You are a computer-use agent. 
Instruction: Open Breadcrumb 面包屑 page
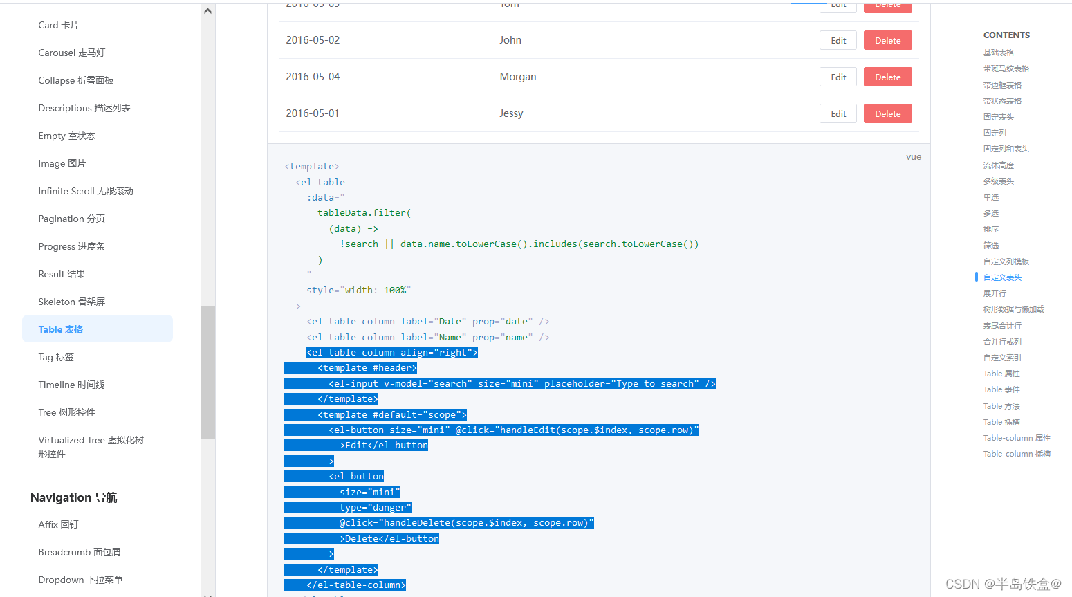80,552
